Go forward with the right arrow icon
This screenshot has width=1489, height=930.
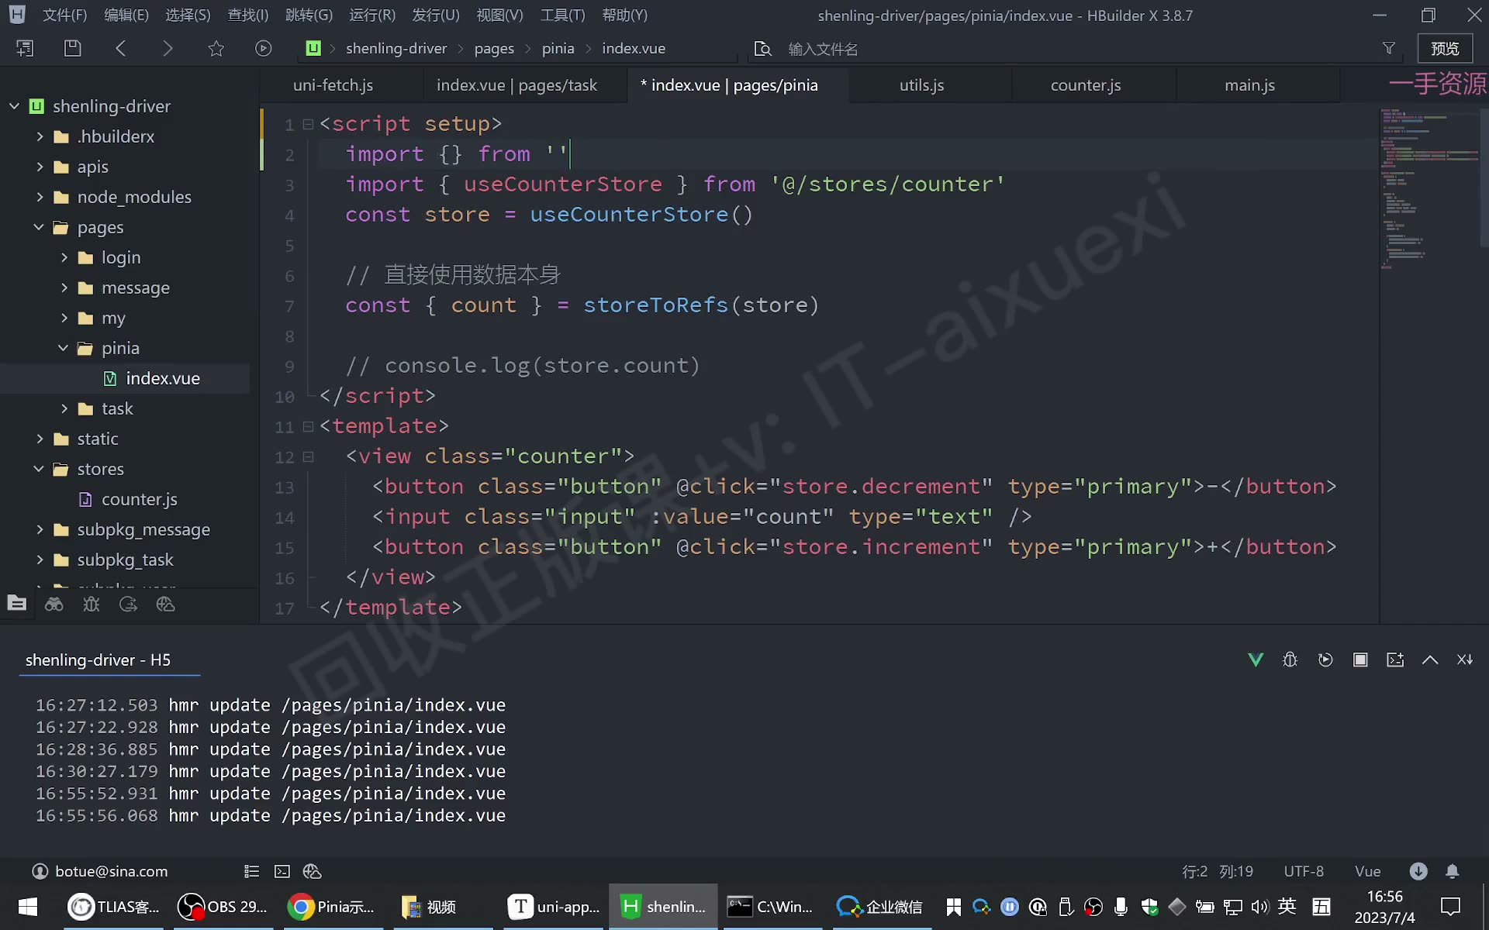point(168,48)
